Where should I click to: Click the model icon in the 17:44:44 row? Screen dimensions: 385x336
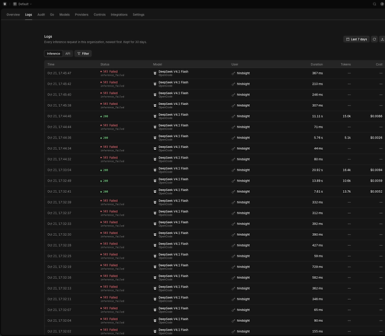(x=155, y=127)
